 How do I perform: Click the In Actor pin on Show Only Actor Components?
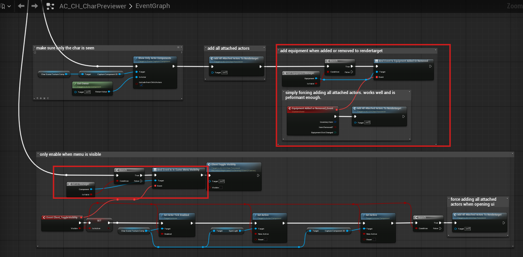click(x=136, y=77)
